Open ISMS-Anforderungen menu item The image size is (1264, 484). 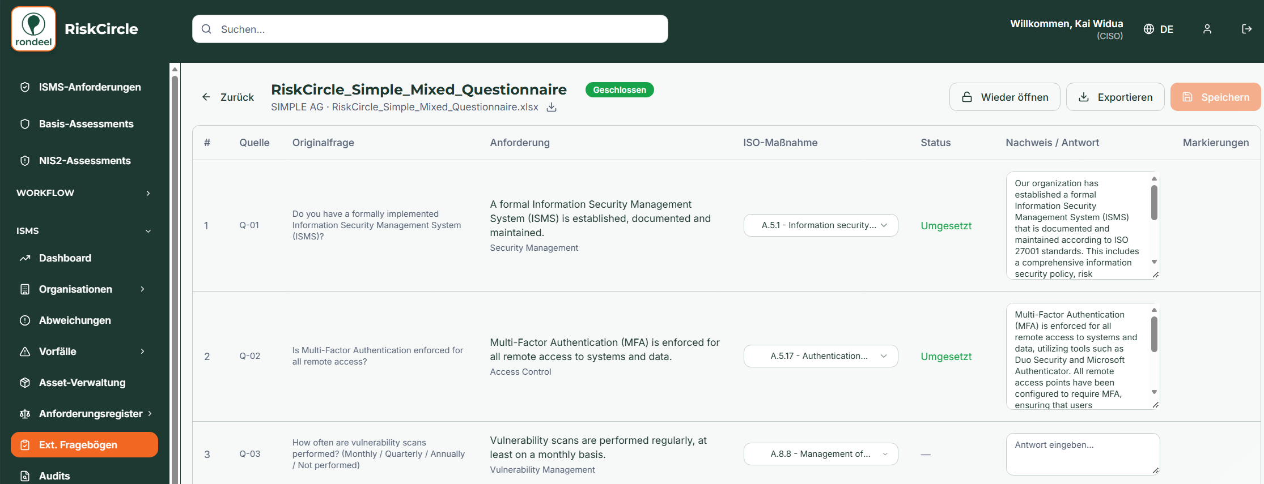[x=84, y=87]
